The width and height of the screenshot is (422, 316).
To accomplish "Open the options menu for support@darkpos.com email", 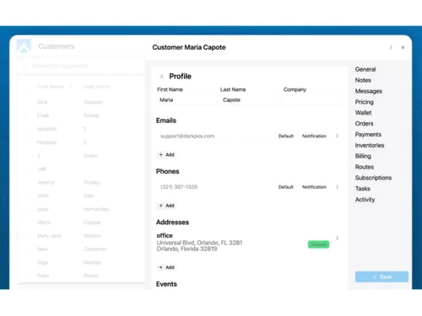I will click(337, 136).
